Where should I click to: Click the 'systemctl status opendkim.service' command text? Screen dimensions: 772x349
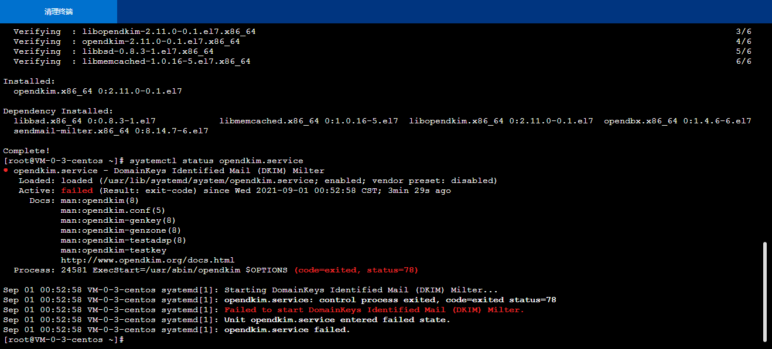coord(216,160)
